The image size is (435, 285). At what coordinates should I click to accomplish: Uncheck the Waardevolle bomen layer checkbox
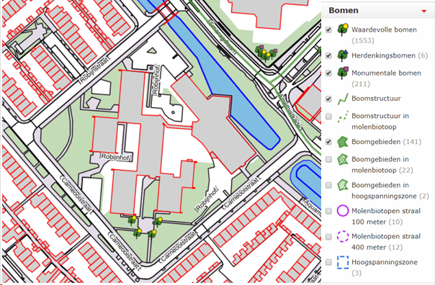[x=328, y=30]
